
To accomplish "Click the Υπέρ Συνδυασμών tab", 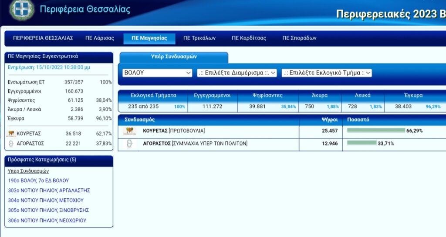I will 174,57.
